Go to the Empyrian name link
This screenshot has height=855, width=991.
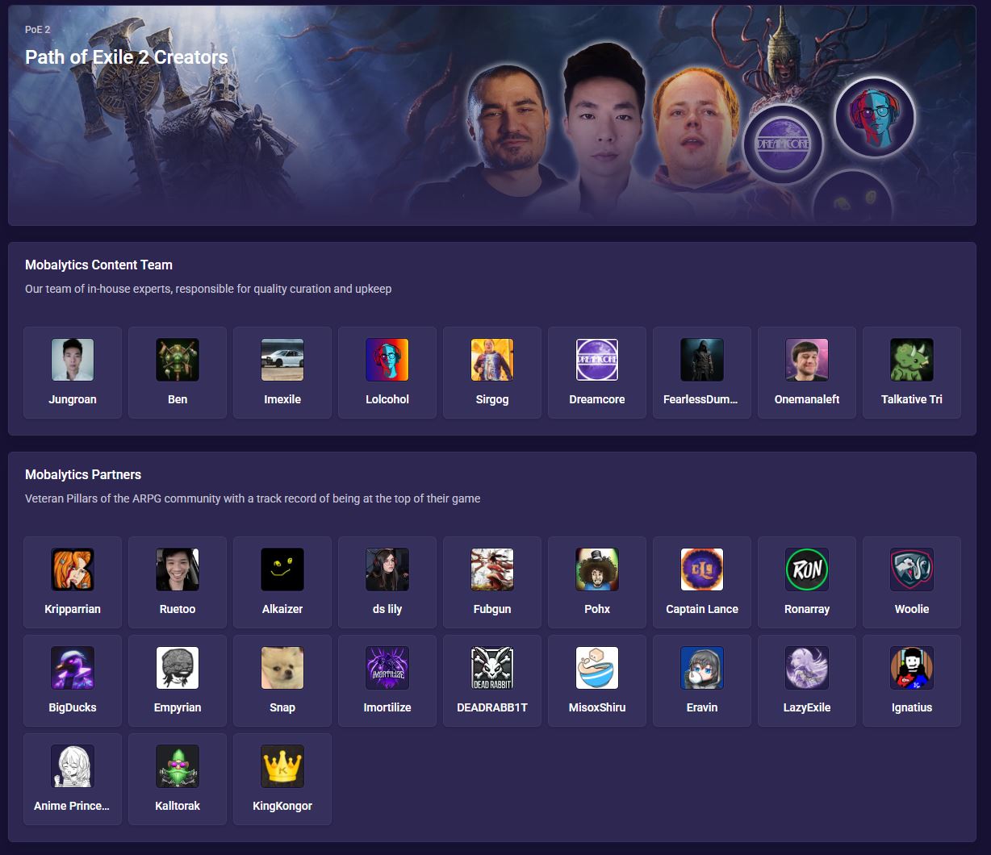pos(178,707)
